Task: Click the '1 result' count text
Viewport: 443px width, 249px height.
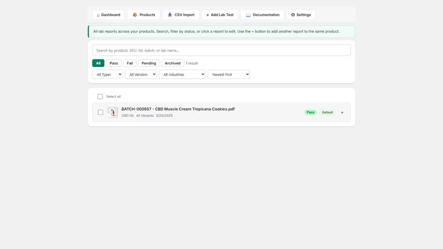Action: 192,63
